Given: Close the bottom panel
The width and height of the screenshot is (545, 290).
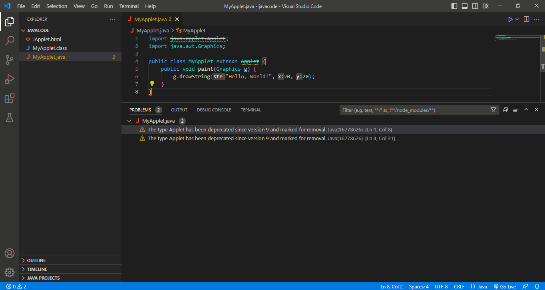Looking at the screenshot, I should pyautogui.click(x=537, y=109).
